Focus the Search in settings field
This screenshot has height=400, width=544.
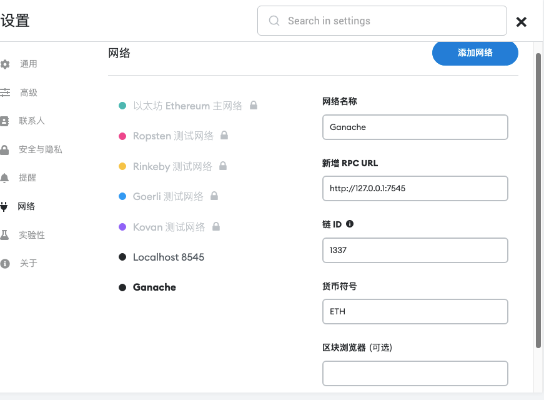(x=382, y=21)
